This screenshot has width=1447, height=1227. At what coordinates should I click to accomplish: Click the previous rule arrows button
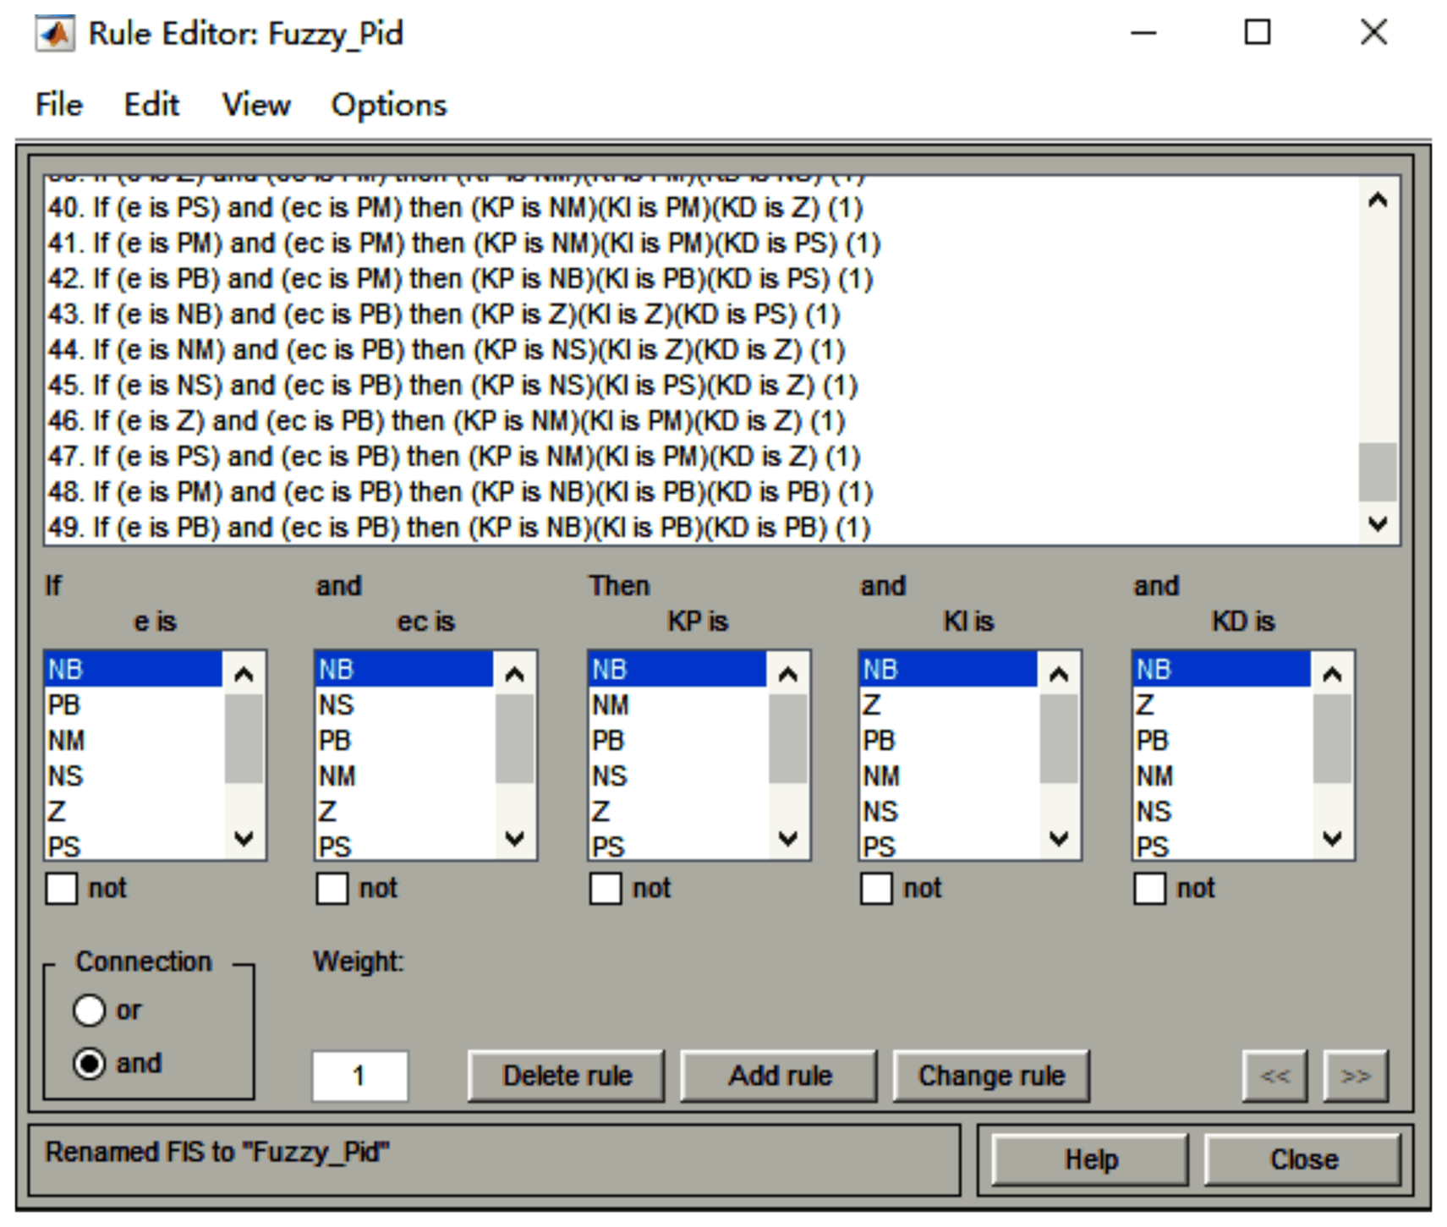tap(1274, 1076)
